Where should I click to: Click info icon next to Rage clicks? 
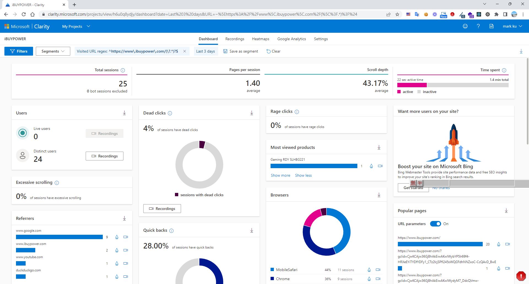point(297,112)
